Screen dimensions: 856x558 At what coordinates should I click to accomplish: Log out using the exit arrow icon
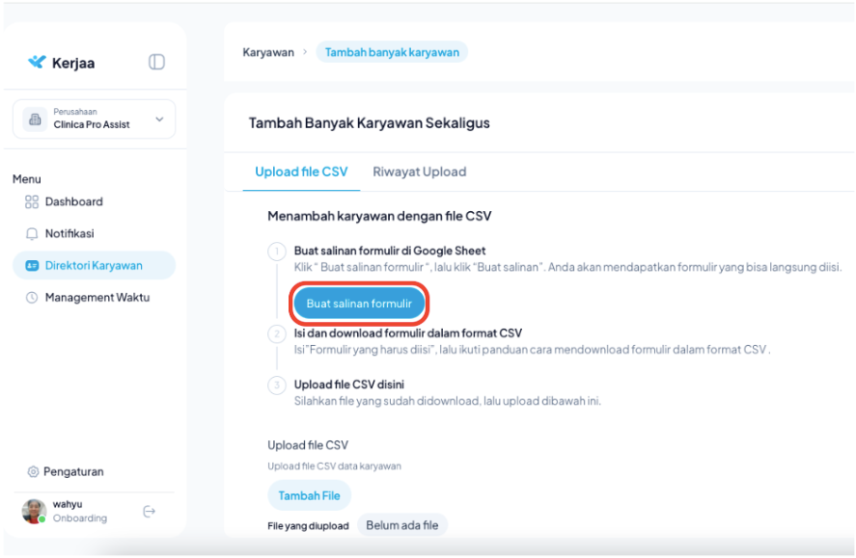(149, 512)
